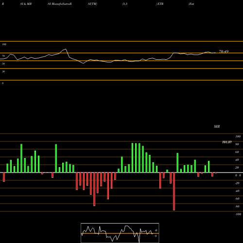Screen dimensions: 243x243
Task: Open the mini RSI overview thumbnail chart
Action: (120, 233)
